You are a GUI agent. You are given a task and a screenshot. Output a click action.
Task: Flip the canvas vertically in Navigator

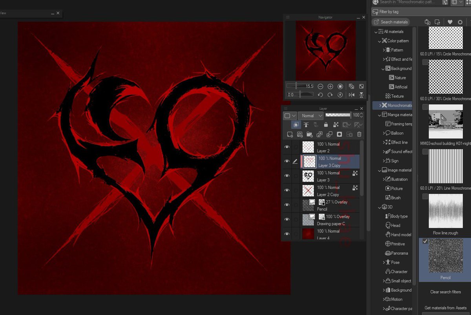[361, 95]
